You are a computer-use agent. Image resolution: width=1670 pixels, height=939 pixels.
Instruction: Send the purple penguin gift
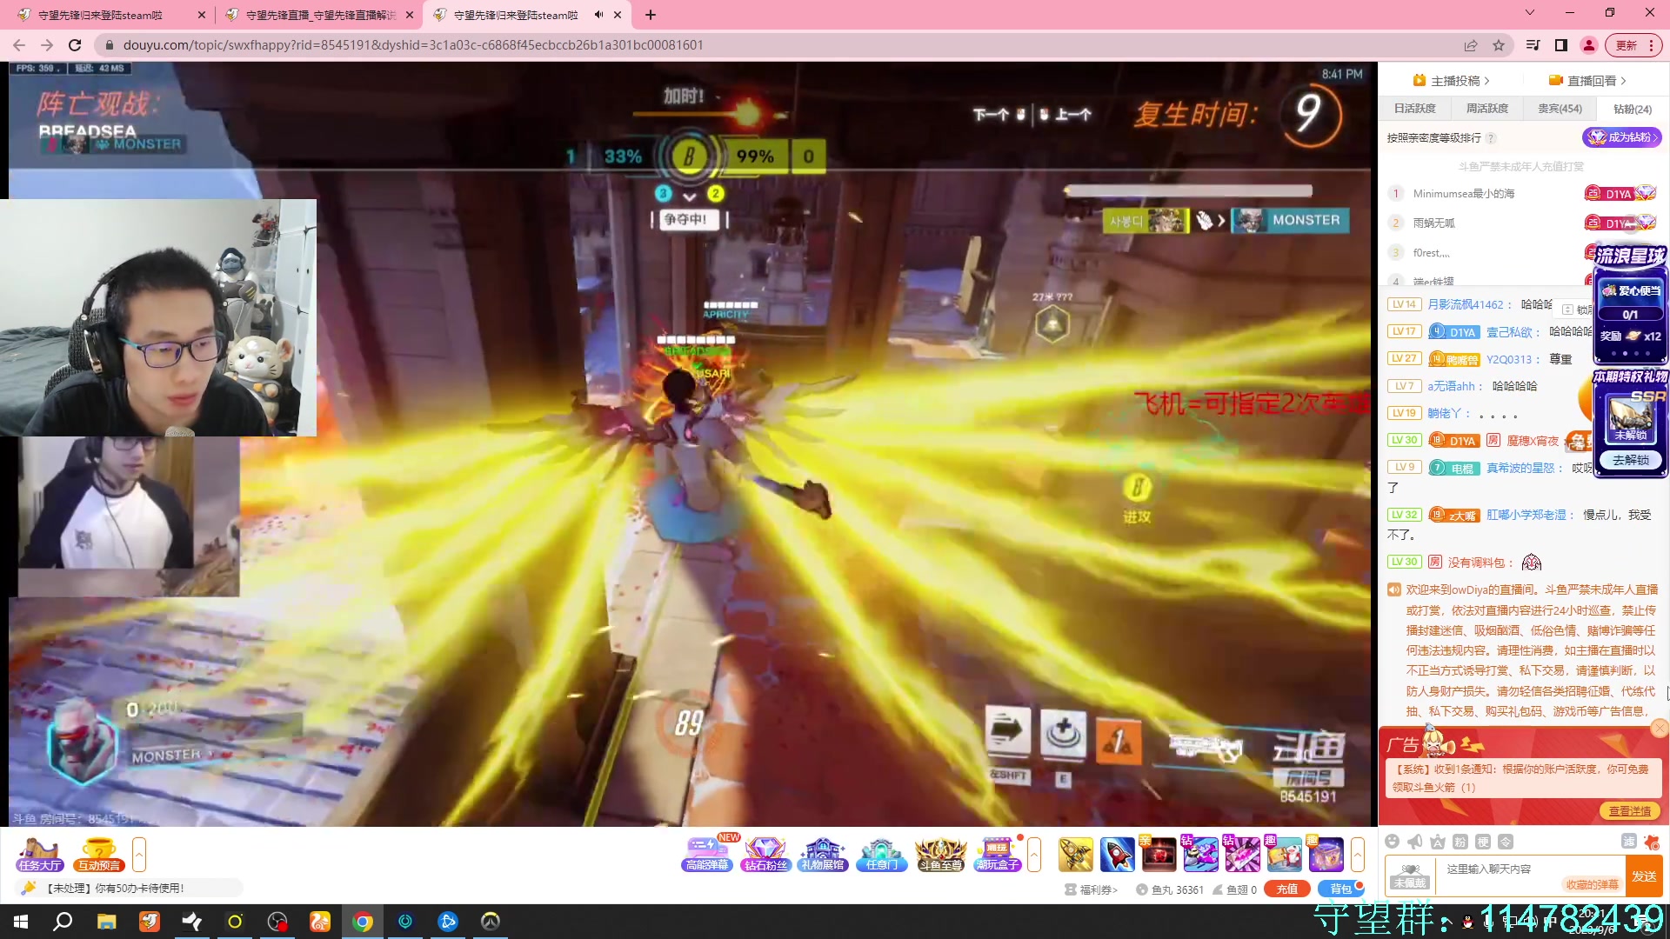[1201, 855]
